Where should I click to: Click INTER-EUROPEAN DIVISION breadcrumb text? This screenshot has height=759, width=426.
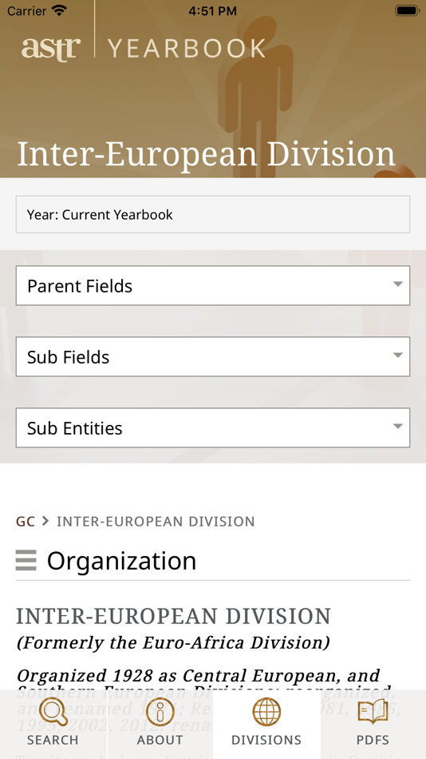pyautogui.click(x=156, y=522)
